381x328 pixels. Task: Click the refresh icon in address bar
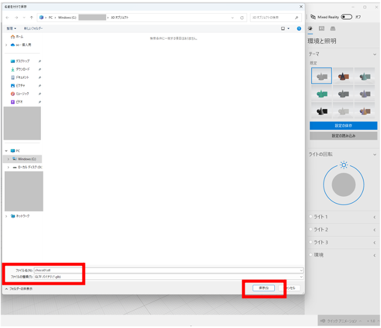(242, 17)
